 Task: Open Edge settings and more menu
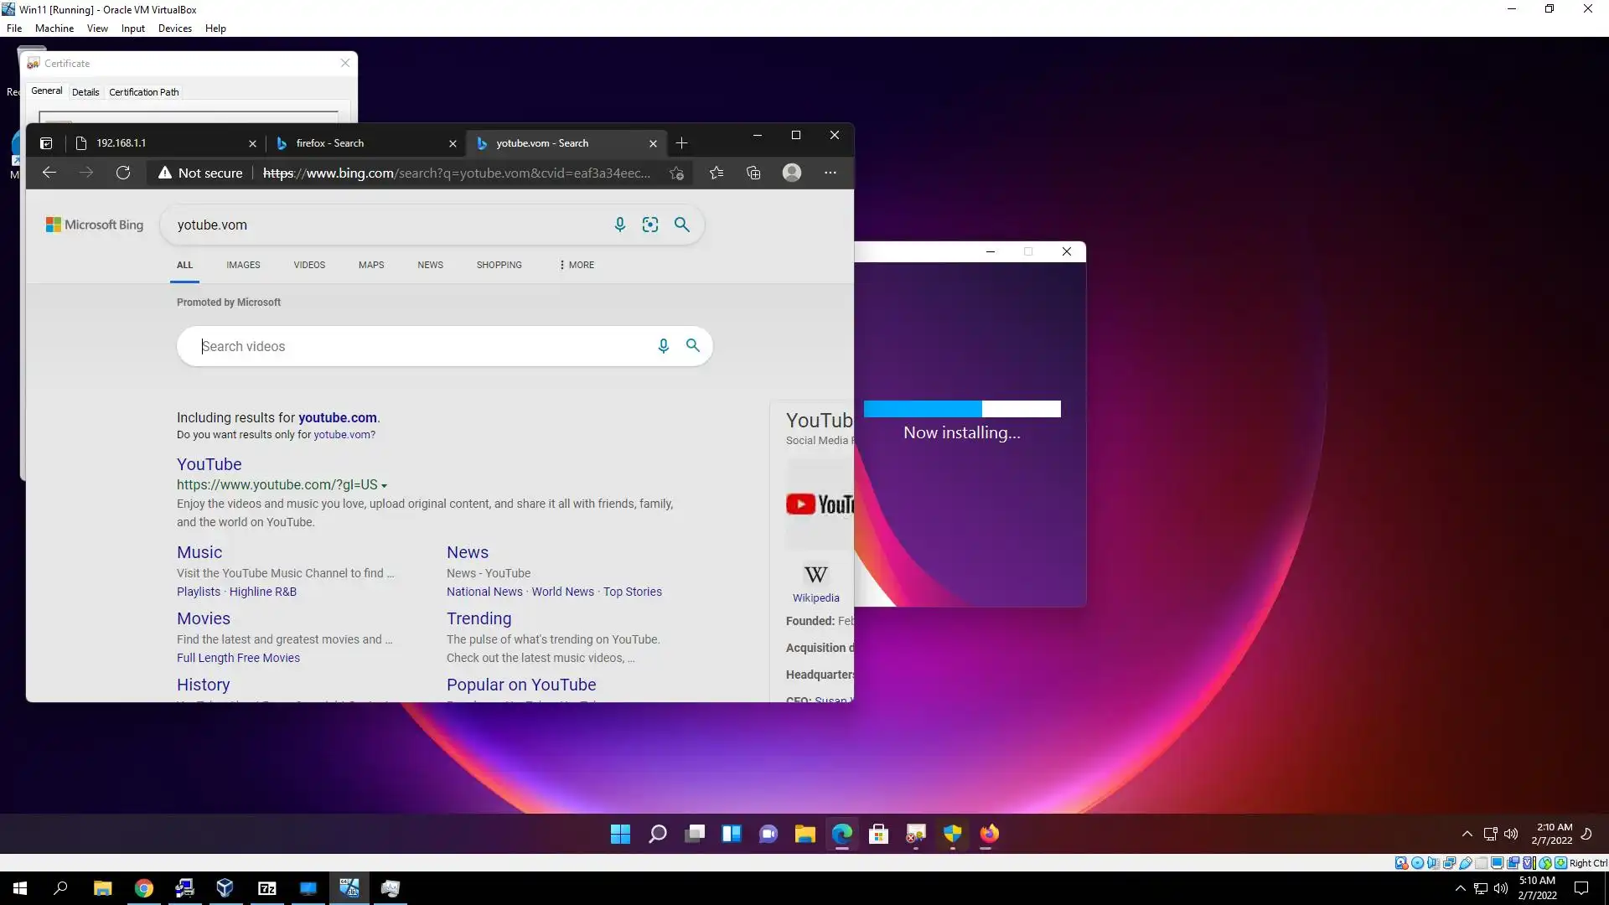pyautogui.click(x=830, y=173)
